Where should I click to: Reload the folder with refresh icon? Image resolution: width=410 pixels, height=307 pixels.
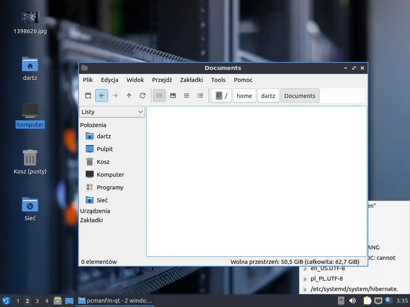(x=142, y=96)
